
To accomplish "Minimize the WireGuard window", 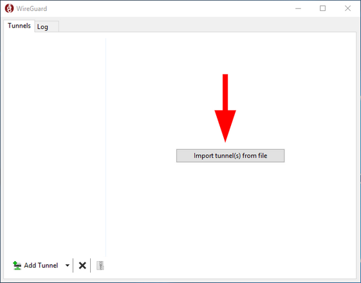I will pyautogui.click(x=298, y=8).
